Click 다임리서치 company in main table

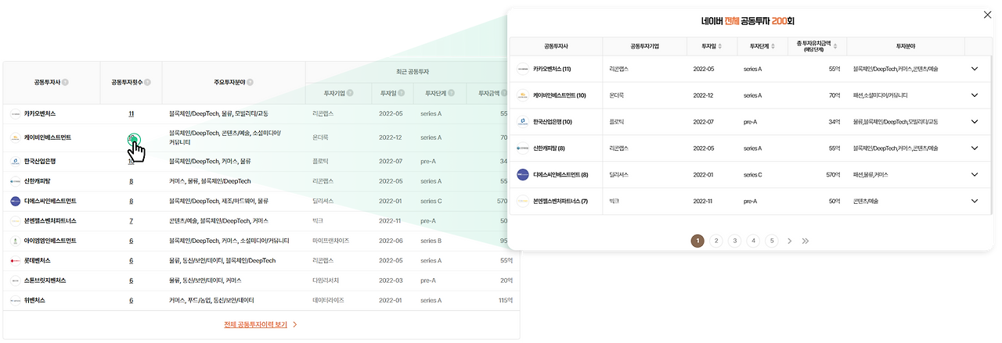click(324, 280)
